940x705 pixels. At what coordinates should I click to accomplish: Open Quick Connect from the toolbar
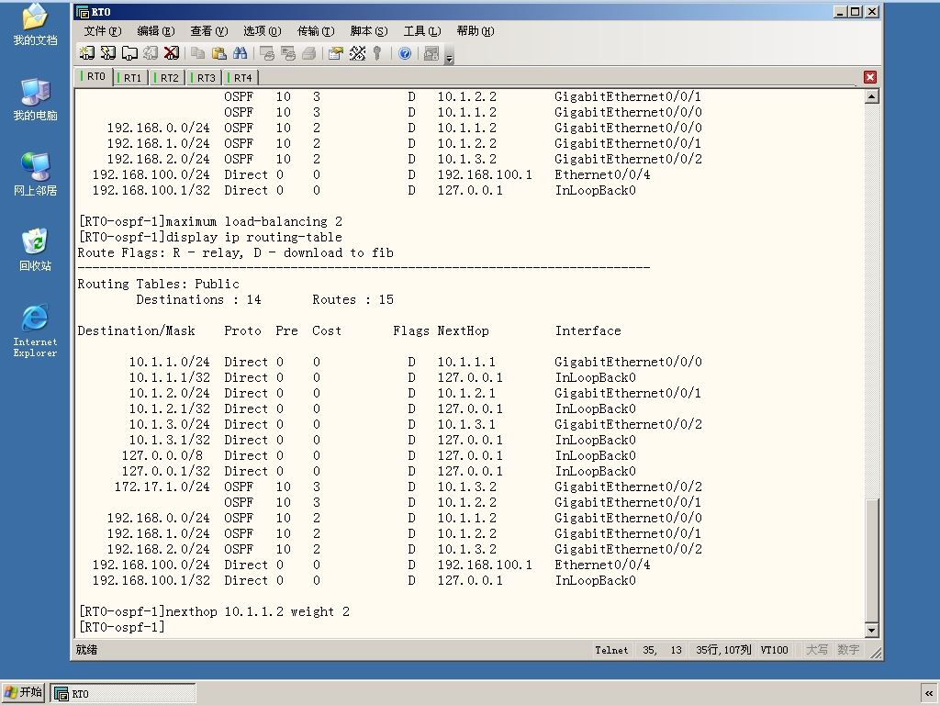click(x=108, y=53)
